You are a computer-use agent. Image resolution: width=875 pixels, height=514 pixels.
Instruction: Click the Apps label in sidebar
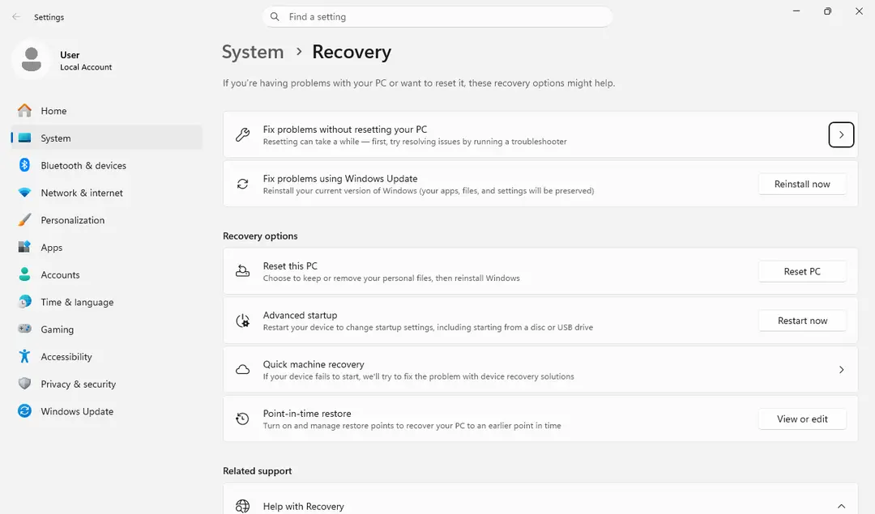pos(51,247)
